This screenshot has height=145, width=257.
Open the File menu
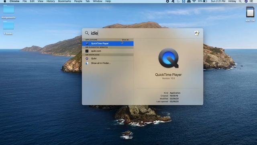pyautogui.click(x=24, y=1)
